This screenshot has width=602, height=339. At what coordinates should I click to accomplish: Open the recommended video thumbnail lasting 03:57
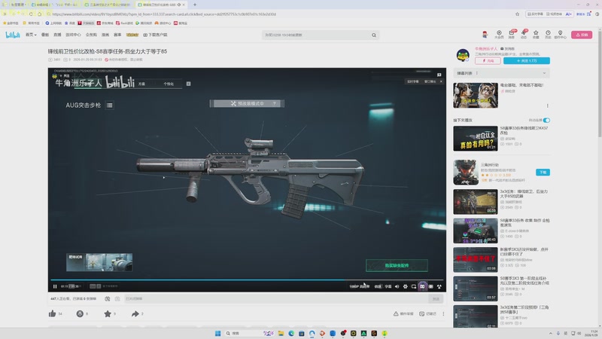[476, 289]
